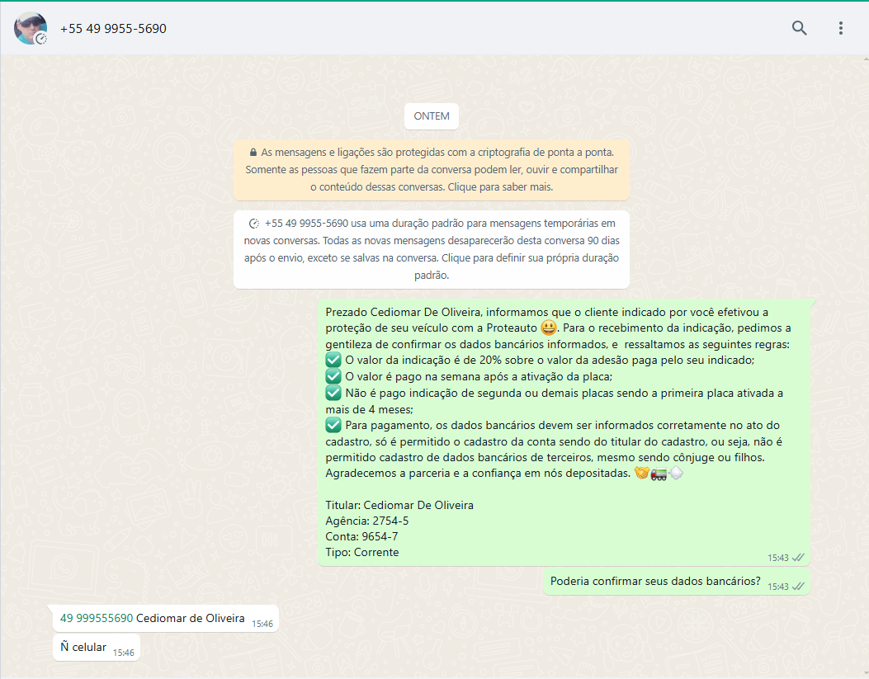Click check mark emoji beside "20%" rule
The image size is (869, 679).
pyautogui.click(x=333, y=360)
